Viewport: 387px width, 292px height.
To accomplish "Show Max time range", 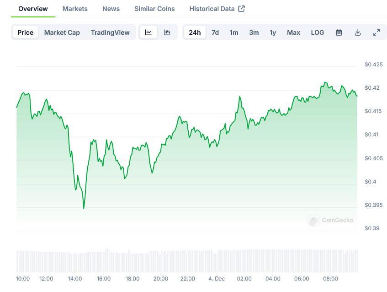I will click(x=293, y=32).
